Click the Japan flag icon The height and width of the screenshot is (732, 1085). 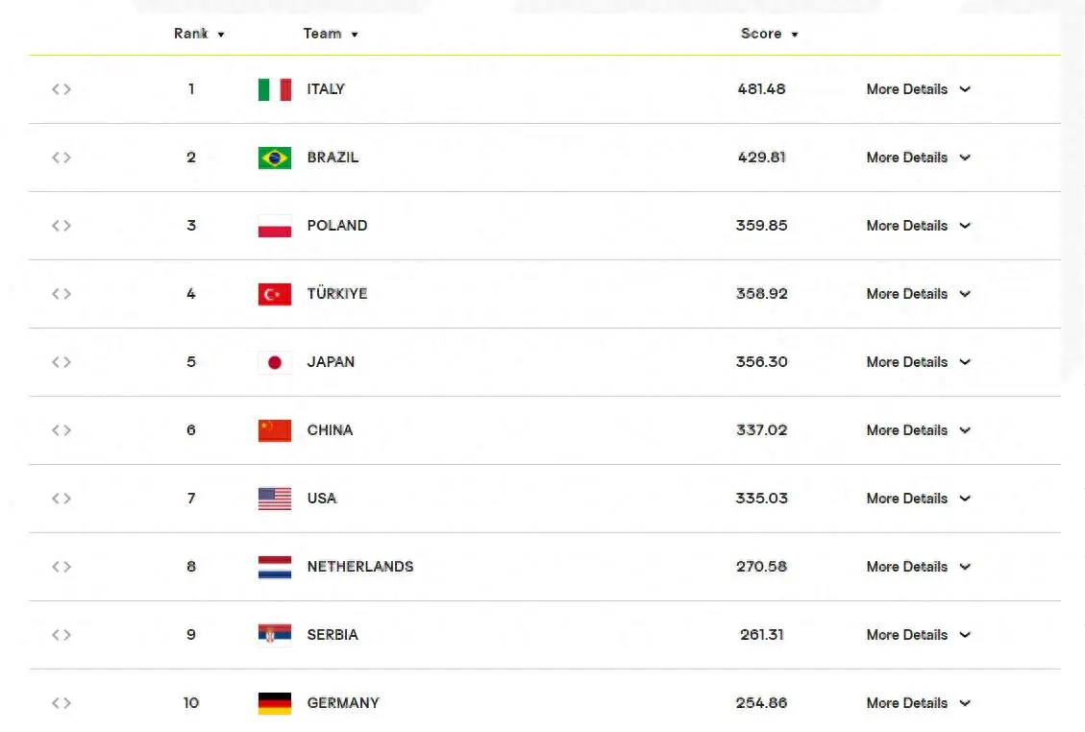point(275,362)
